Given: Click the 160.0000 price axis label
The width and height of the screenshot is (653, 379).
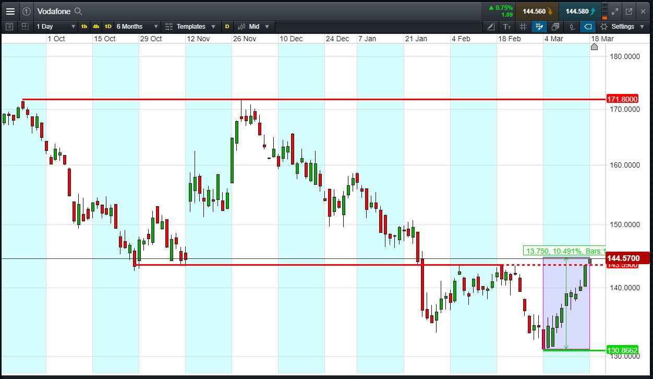Looking at the screenshot, I should click(625, 165).
